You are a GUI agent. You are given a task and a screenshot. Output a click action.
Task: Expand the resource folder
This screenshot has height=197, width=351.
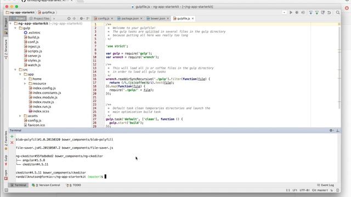[x=25, y=84]
